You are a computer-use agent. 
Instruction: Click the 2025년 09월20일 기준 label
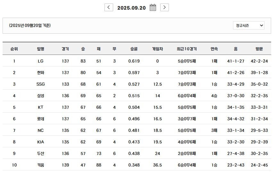30,25
